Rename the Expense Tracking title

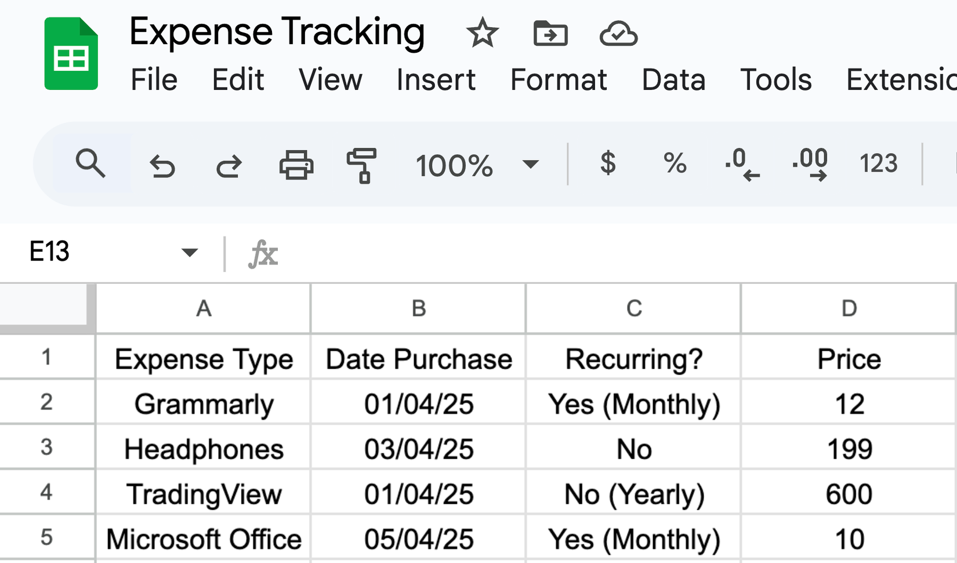[277, 32]
